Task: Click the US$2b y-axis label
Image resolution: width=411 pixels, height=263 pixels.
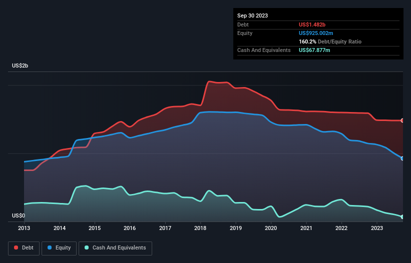Action: 21,66
